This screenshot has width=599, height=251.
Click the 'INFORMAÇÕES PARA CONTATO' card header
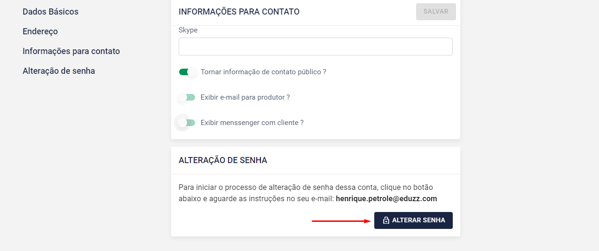coord(239,12)
